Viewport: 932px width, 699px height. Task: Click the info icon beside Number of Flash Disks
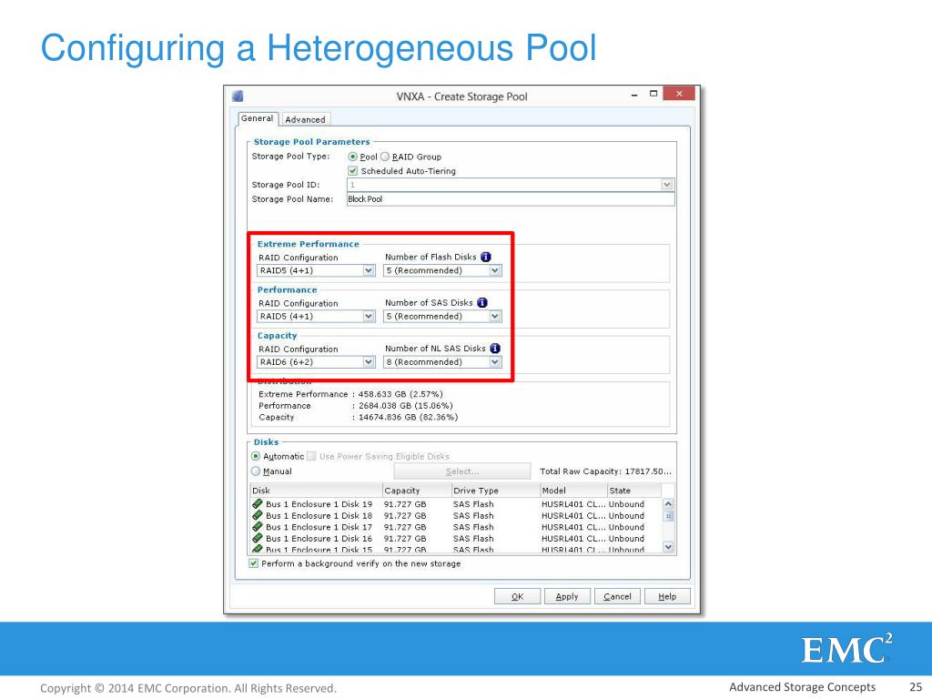486,257
